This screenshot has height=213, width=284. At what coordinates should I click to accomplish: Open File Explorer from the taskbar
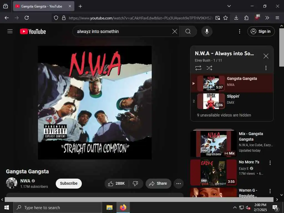[x=109, y=207]
